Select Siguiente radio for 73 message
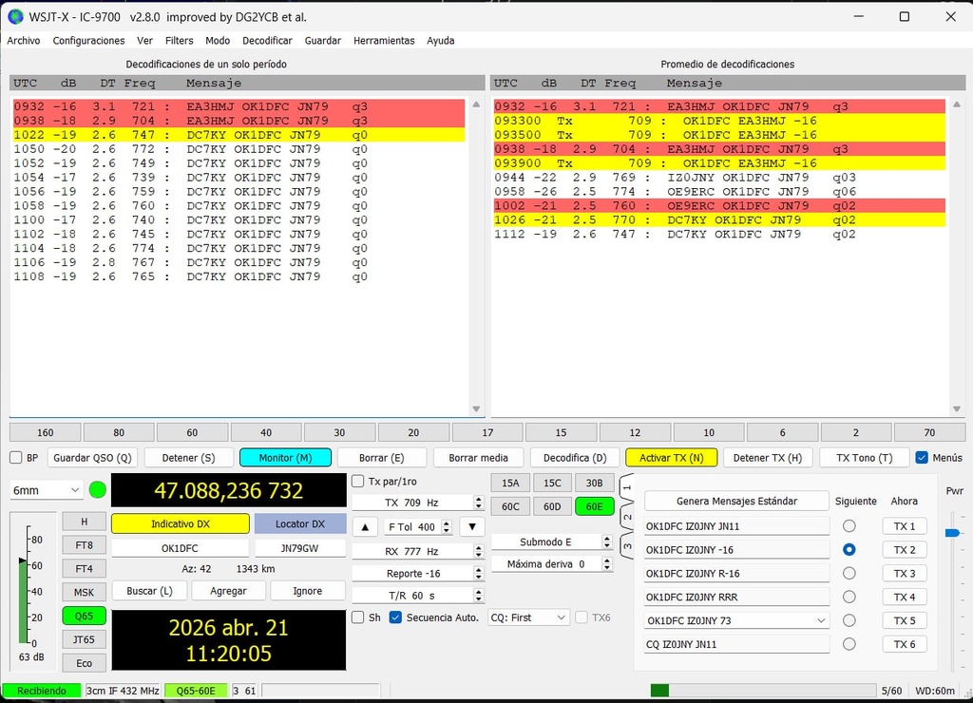This screenshot has height=703, width=973. (x=849, y=620)
